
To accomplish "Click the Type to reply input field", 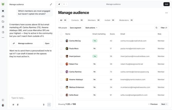I will (x=31, y=98).
